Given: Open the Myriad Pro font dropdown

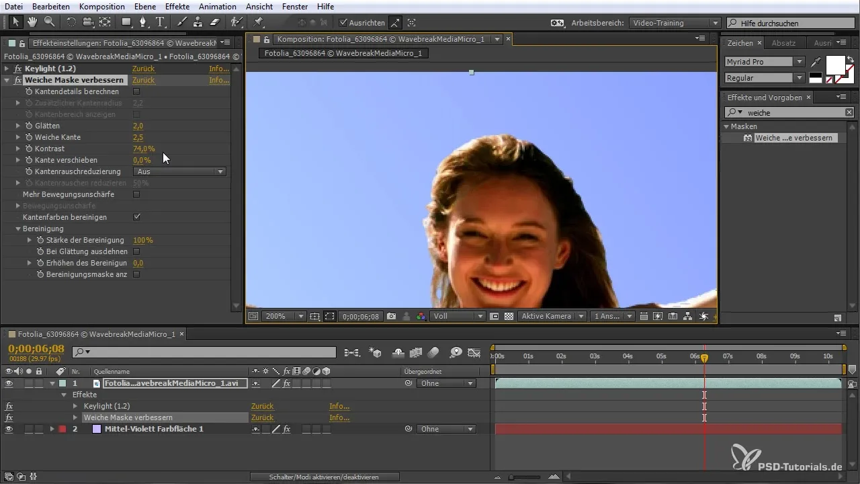Looking at the screenshot, I should click(765, 61).
